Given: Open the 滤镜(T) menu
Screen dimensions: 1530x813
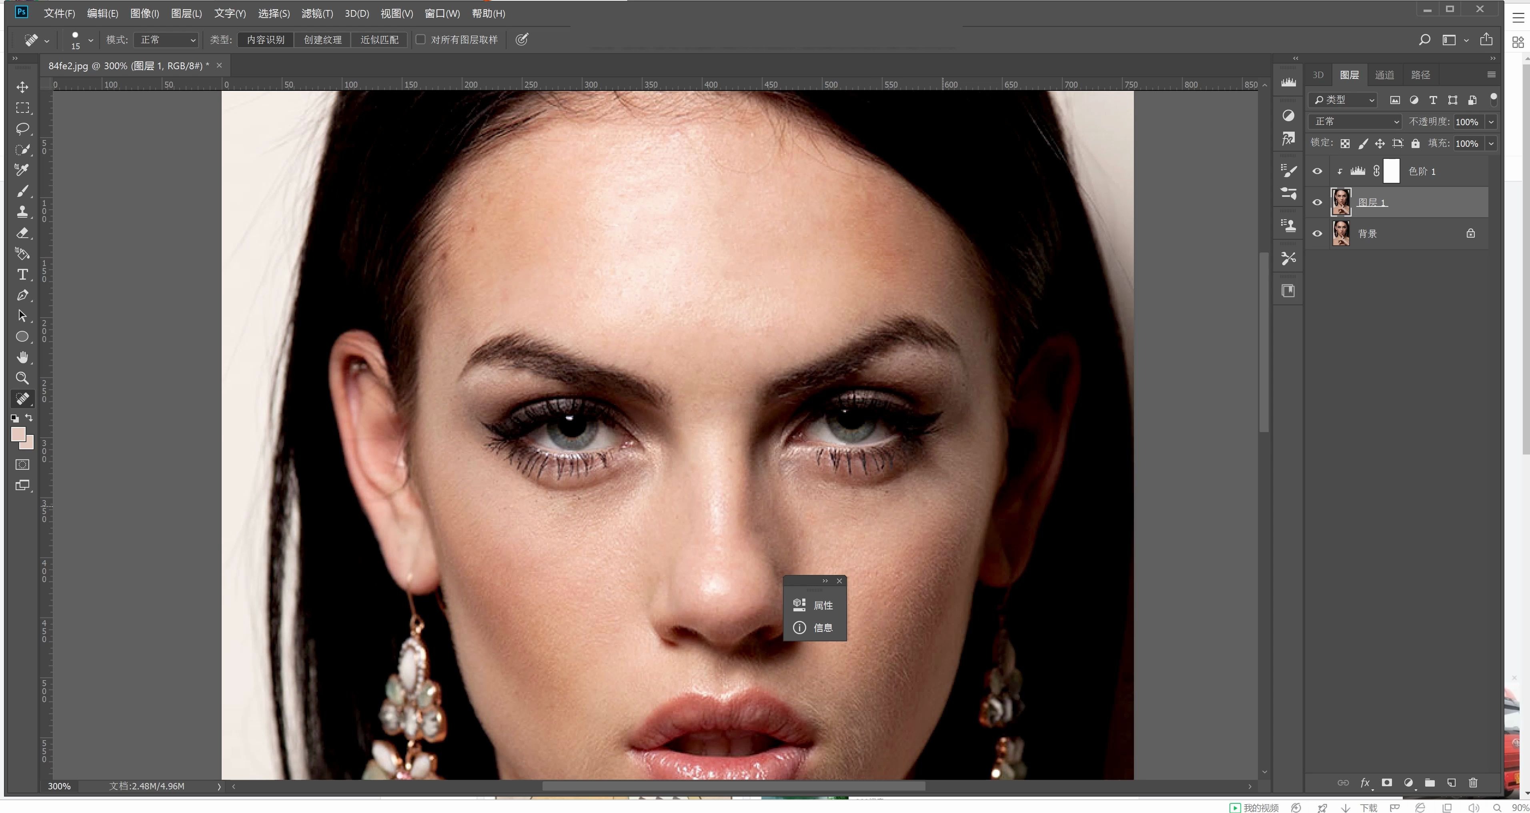Looking at the screenshot, I should coord(317,13).
